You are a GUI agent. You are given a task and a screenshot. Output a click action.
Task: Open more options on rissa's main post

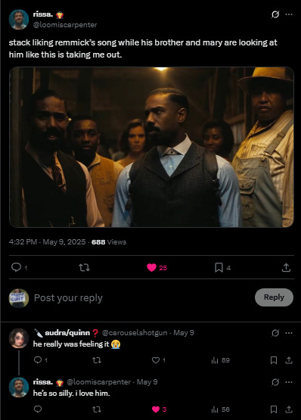tap(289, 14)
